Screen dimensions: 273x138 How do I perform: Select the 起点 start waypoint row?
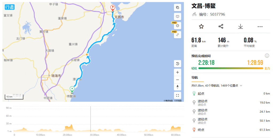(231, 94)
